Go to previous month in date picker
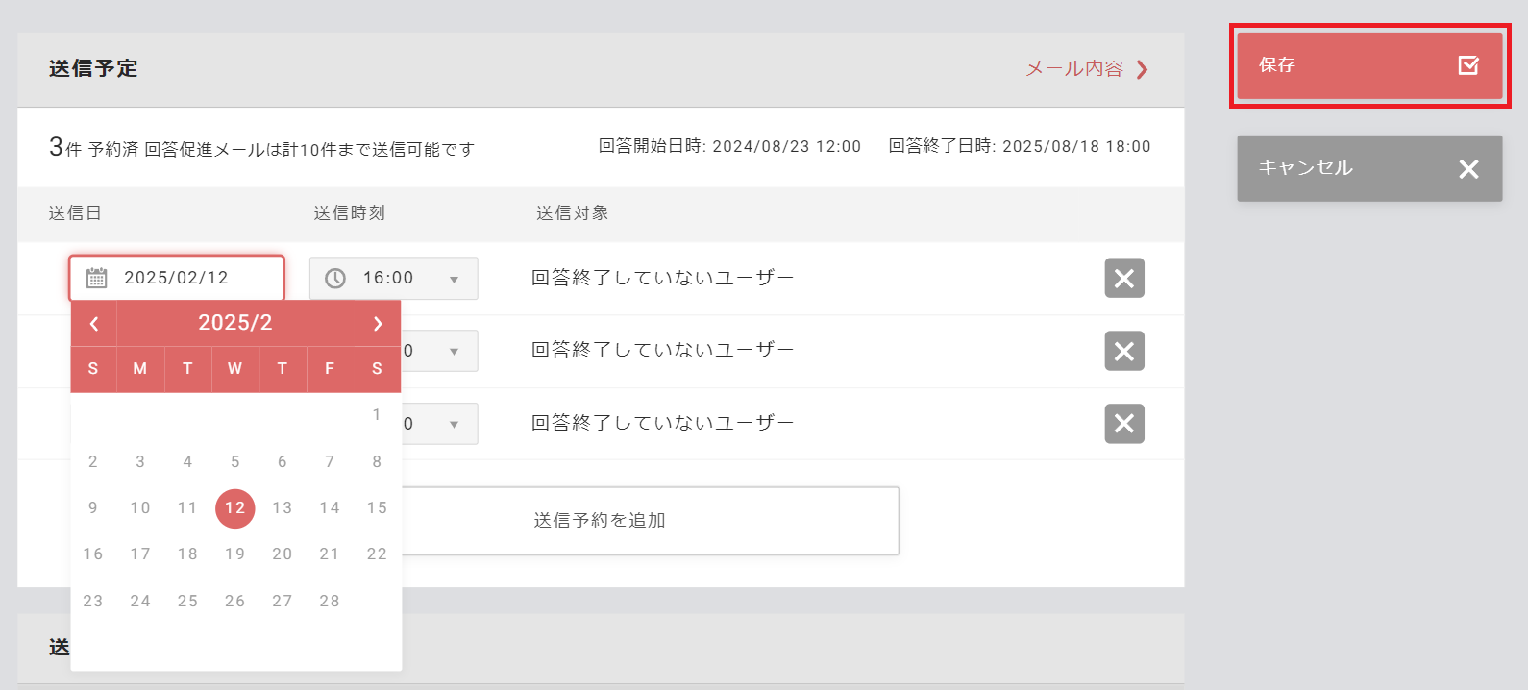The width and height of the screenshot is (1528, 690). pyautogui.click(x=93, y=323)
